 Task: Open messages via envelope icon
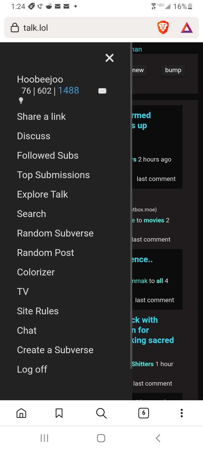tap(102, 91)
